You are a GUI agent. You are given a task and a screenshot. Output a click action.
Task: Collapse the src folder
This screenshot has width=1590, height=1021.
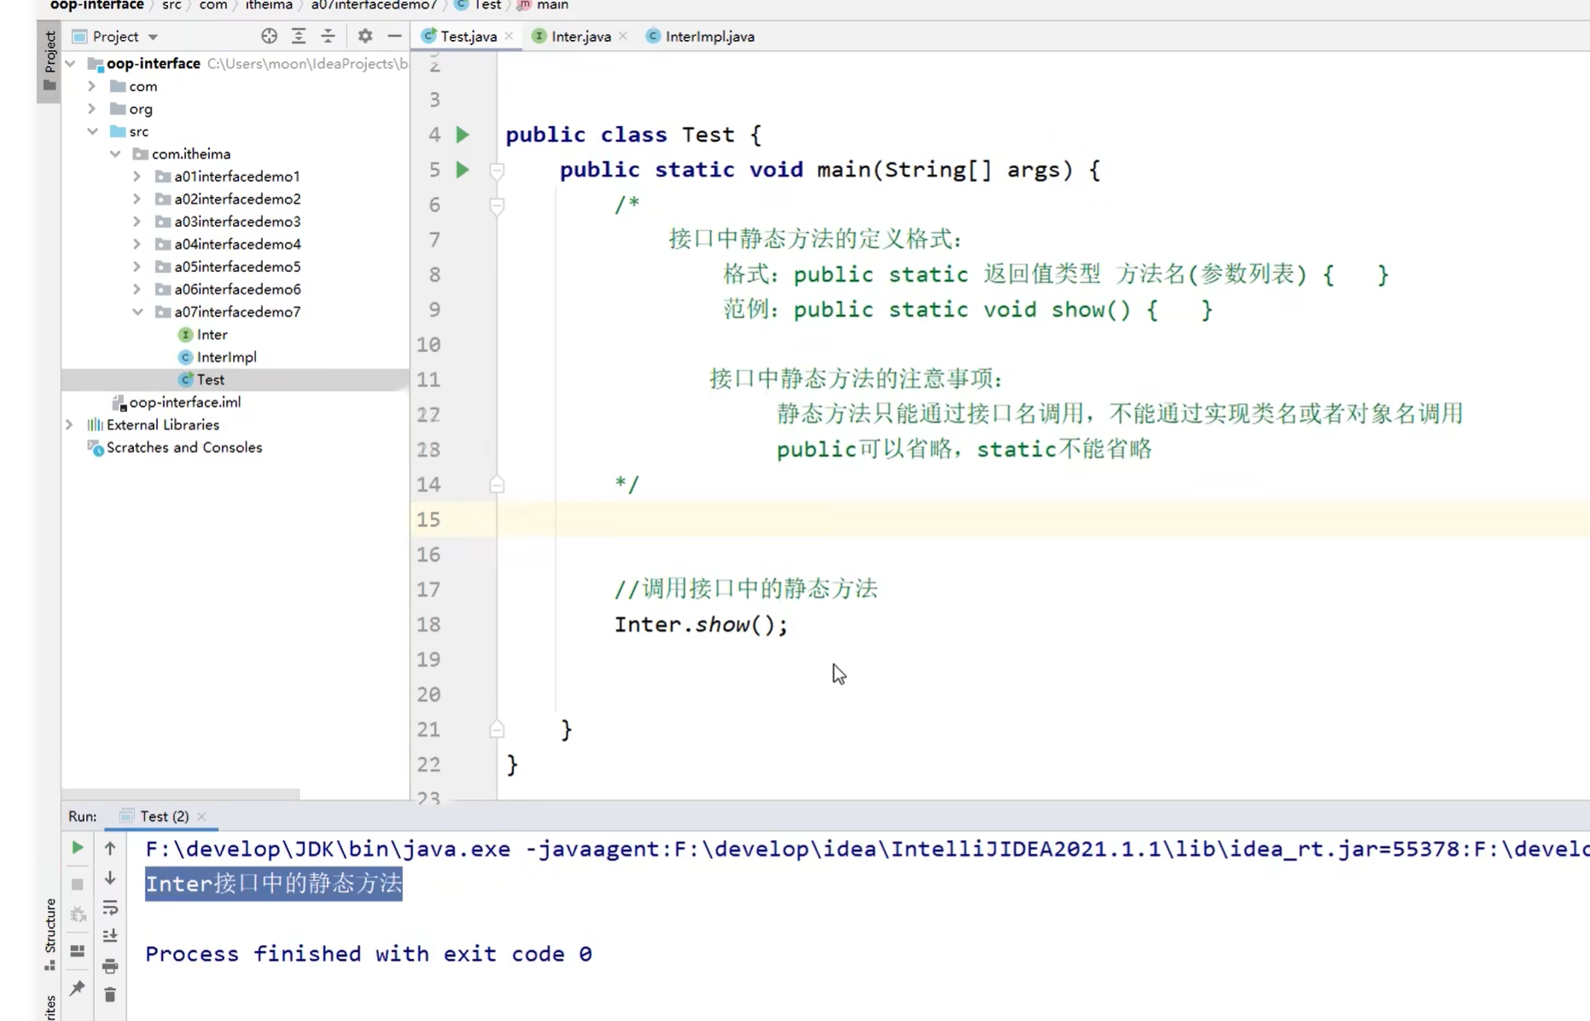pyautogui.click(x=92, y=131)
